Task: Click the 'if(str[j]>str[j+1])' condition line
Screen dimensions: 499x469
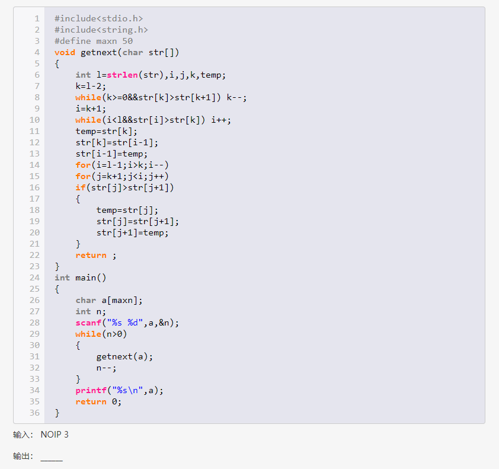Action: pos(124,187)
